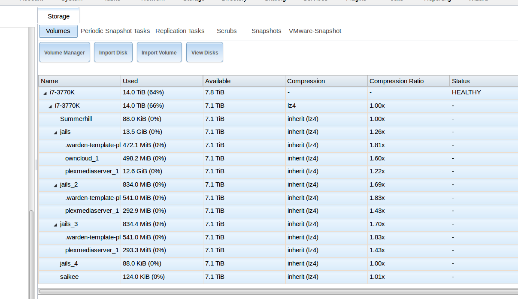This screenshot has height=299, width=518.
Task: Click the Compression Ratio column header
Action: 409,81
